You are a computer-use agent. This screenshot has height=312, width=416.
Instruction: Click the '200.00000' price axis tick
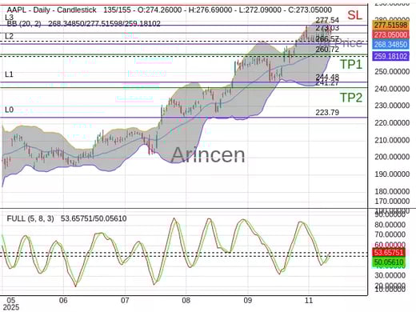392,157
